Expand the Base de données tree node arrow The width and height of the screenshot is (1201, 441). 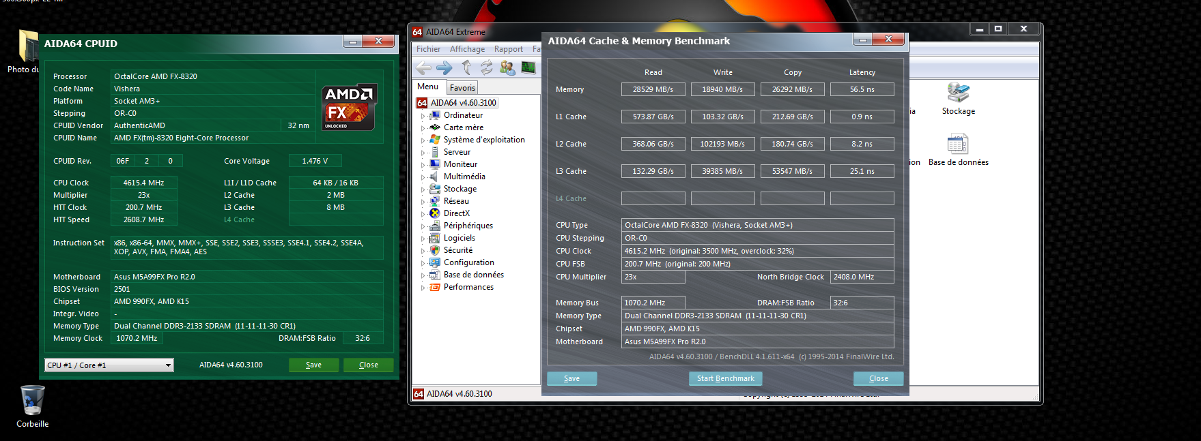tap(423, 275)
